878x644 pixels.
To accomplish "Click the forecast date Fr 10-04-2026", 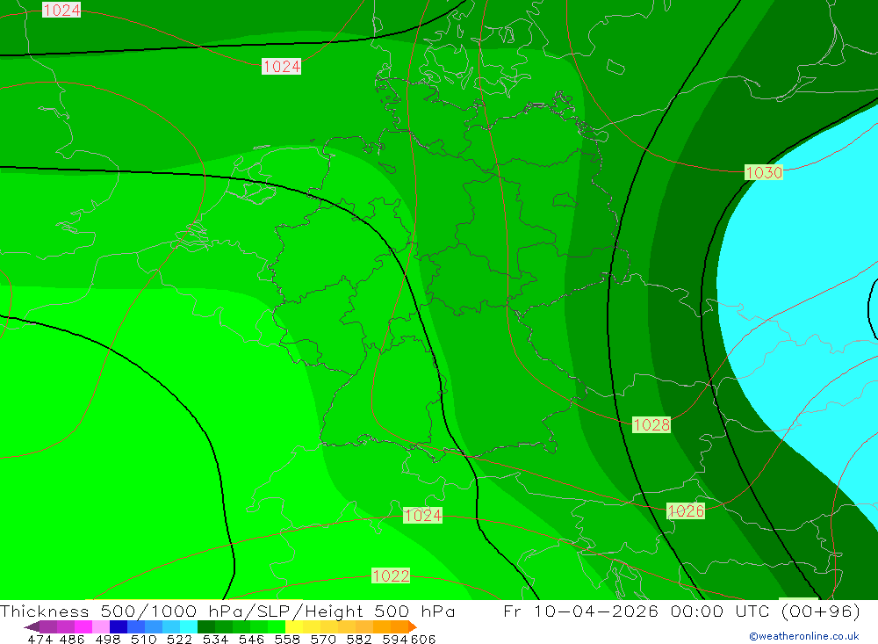I will click(581, 611).
